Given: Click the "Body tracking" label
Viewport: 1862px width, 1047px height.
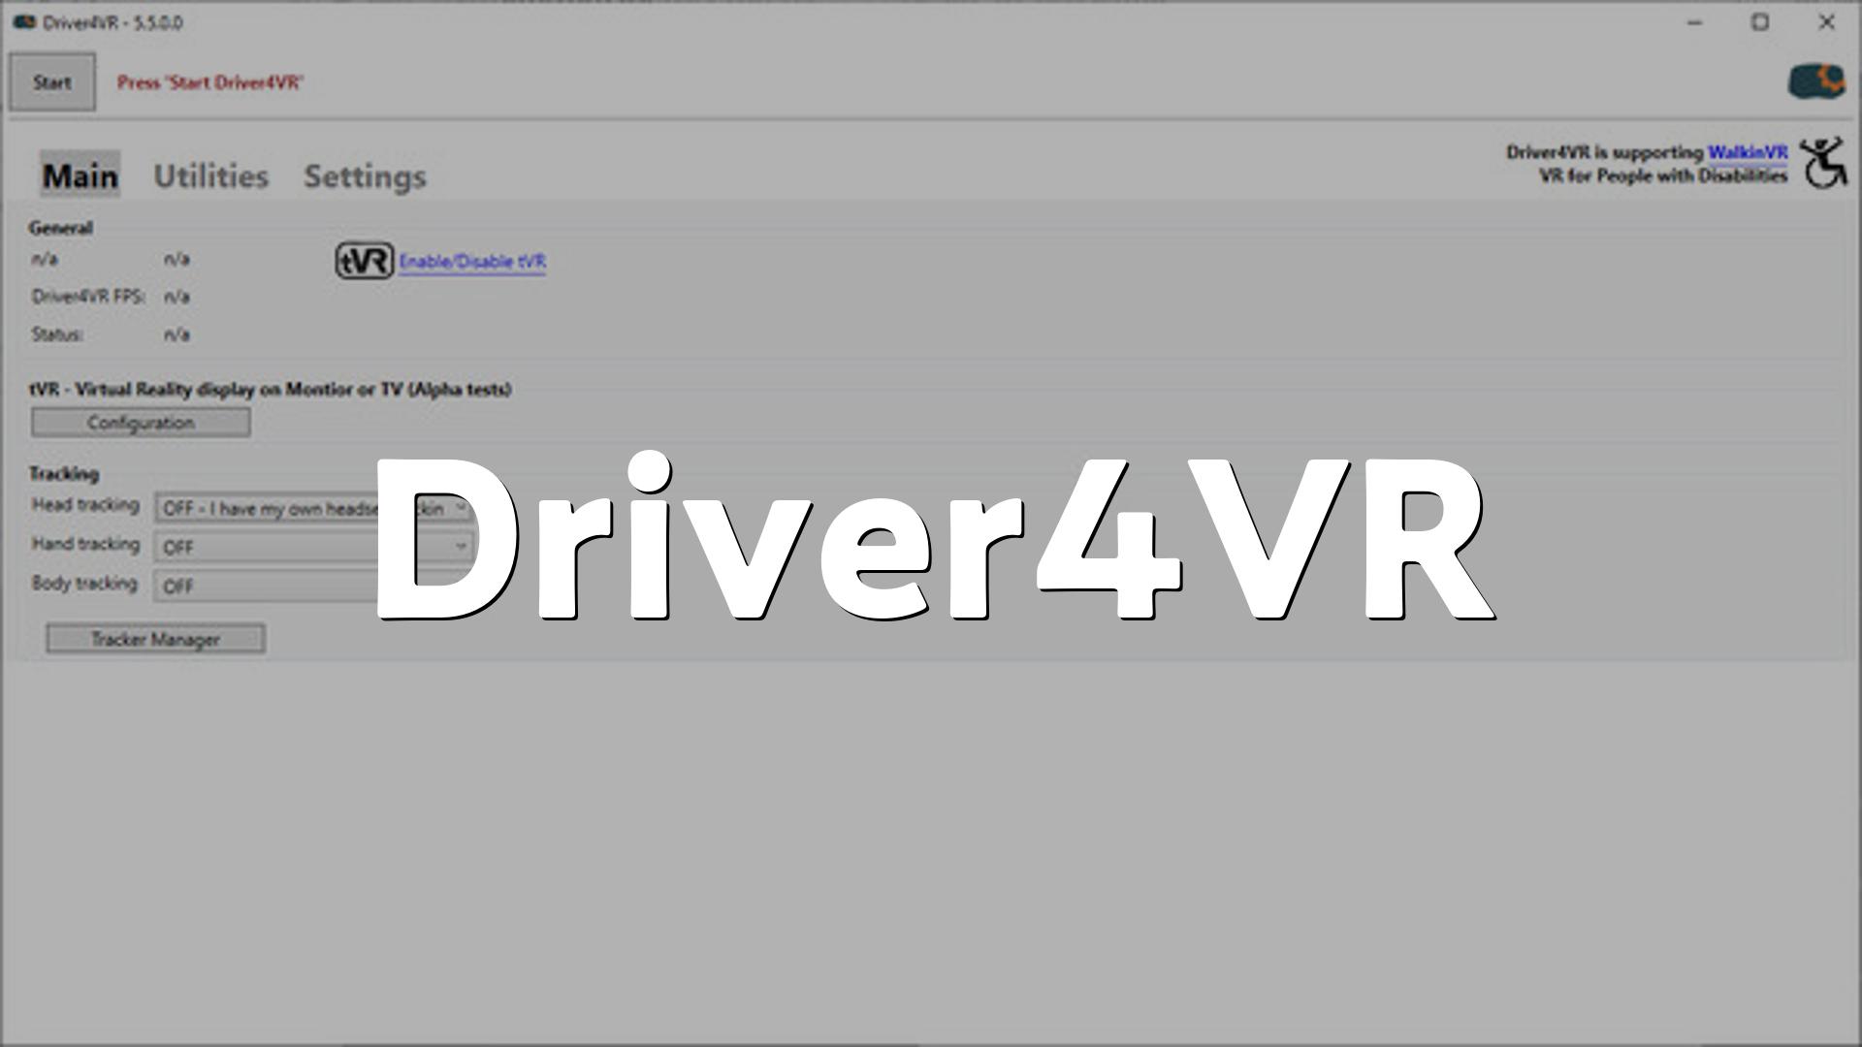Looking at the screenshot, I should click(x=84, y=583).
